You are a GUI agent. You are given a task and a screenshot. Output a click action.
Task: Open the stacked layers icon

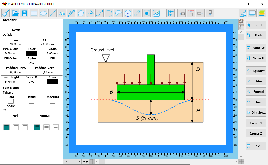pos(261,13)
